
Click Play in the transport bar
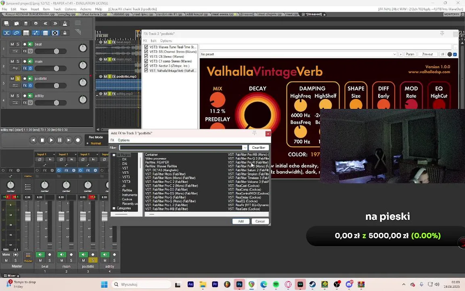click(51, 140)
